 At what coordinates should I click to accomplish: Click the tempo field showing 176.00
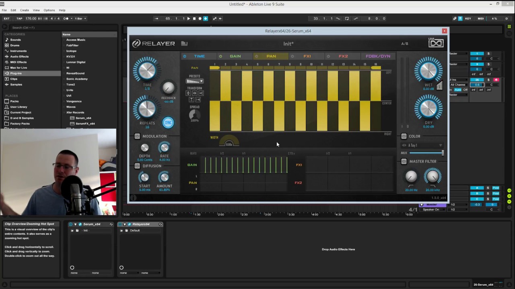coord(31,18)
